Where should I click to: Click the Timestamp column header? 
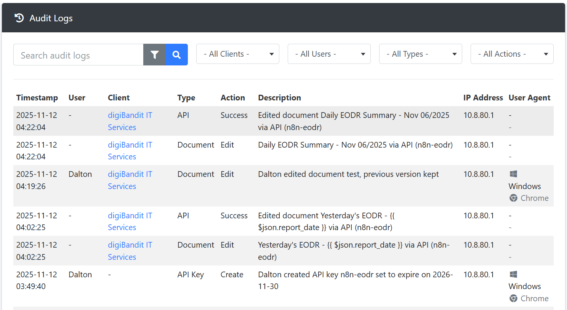[x=37, y=98]
